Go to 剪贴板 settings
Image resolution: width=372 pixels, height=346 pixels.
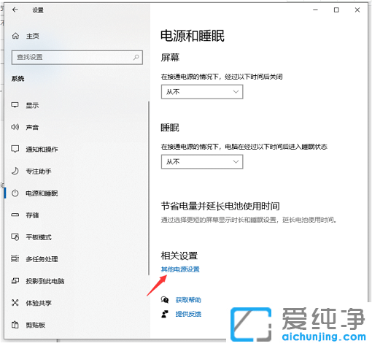(36, 325)
